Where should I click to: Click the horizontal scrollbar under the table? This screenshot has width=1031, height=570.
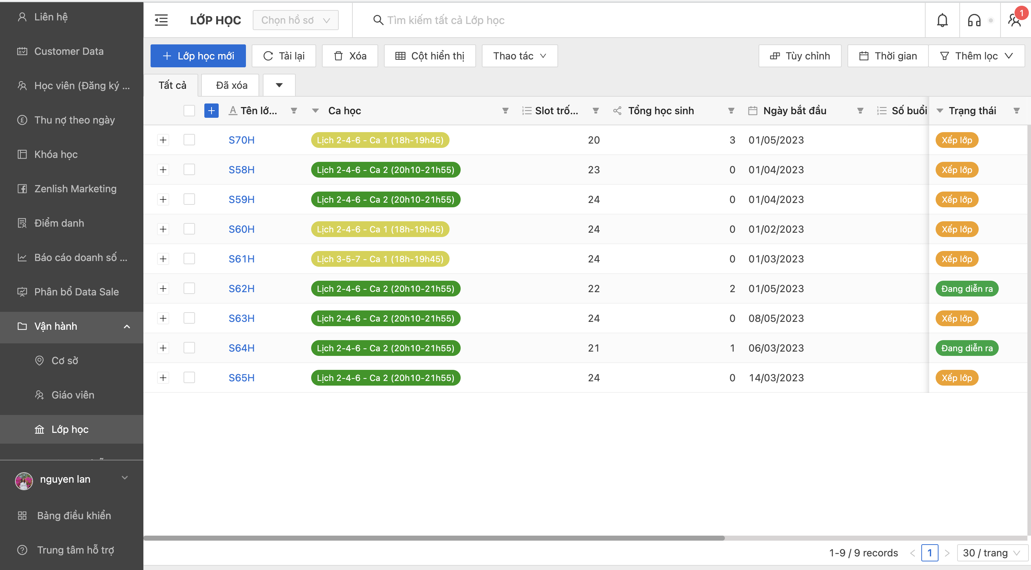(434, 538)
